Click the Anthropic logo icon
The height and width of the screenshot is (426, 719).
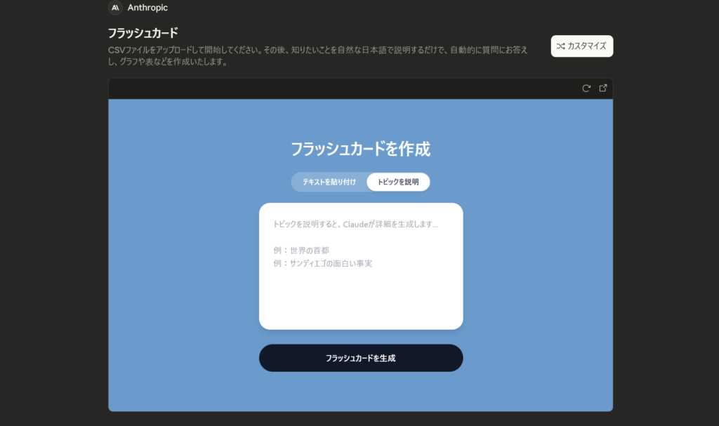tap(115, 8)
